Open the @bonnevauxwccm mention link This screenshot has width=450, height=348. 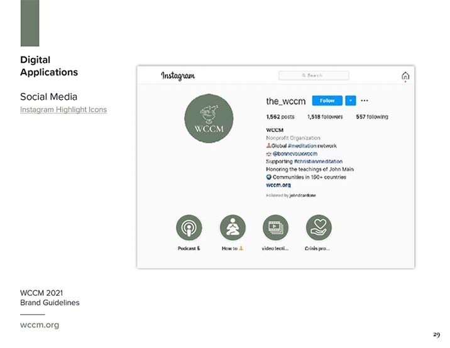coord(295,154)
